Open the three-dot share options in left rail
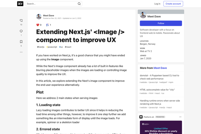Image resolution: width=201 pixels, height=134 pixels. 21,52
